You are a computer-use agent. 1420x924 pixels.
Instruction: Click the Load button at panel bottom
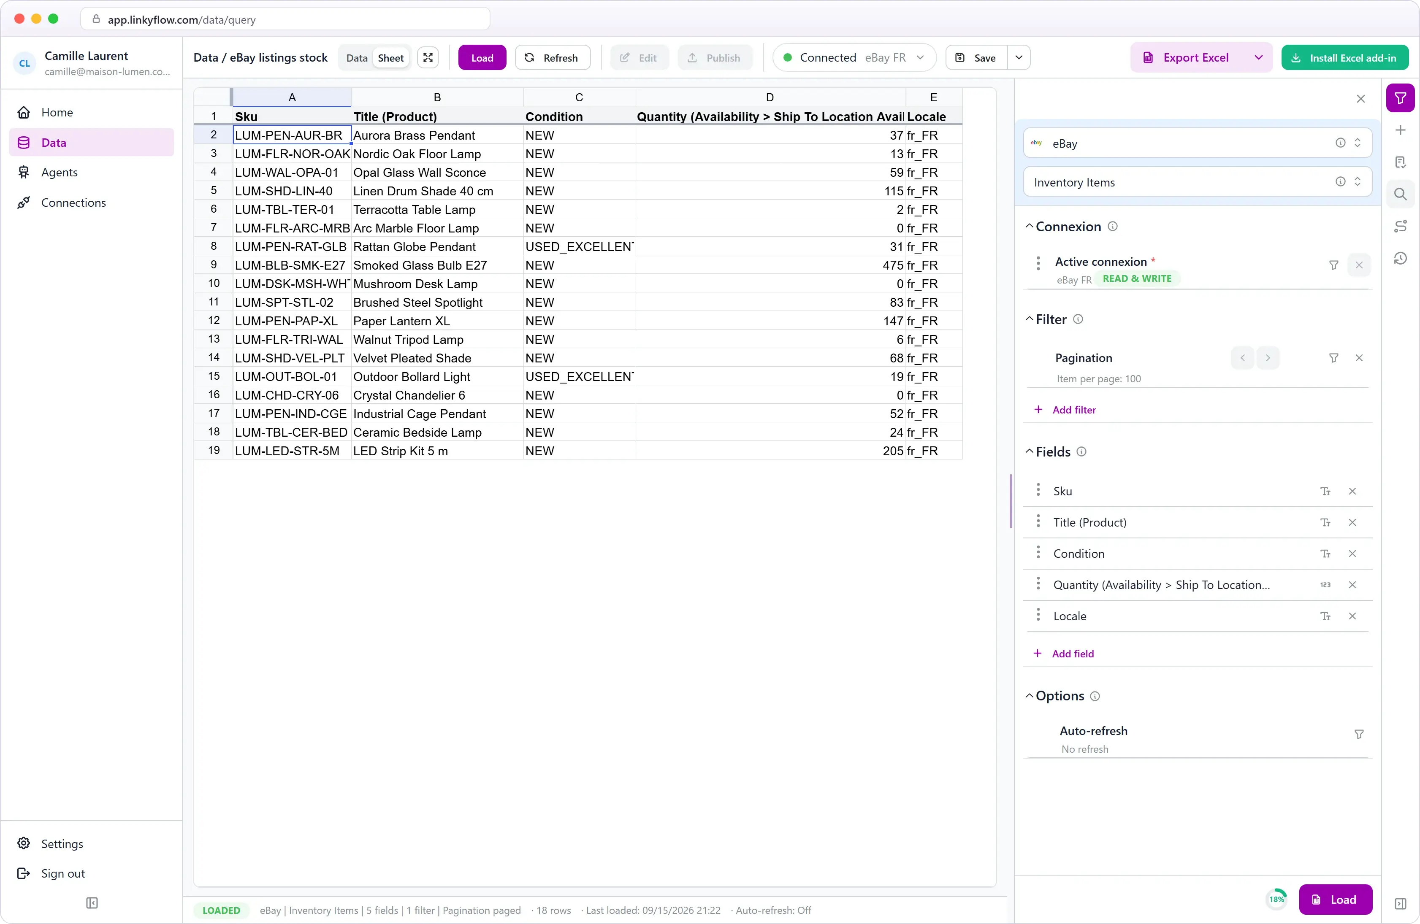[x=1335, y=900]
